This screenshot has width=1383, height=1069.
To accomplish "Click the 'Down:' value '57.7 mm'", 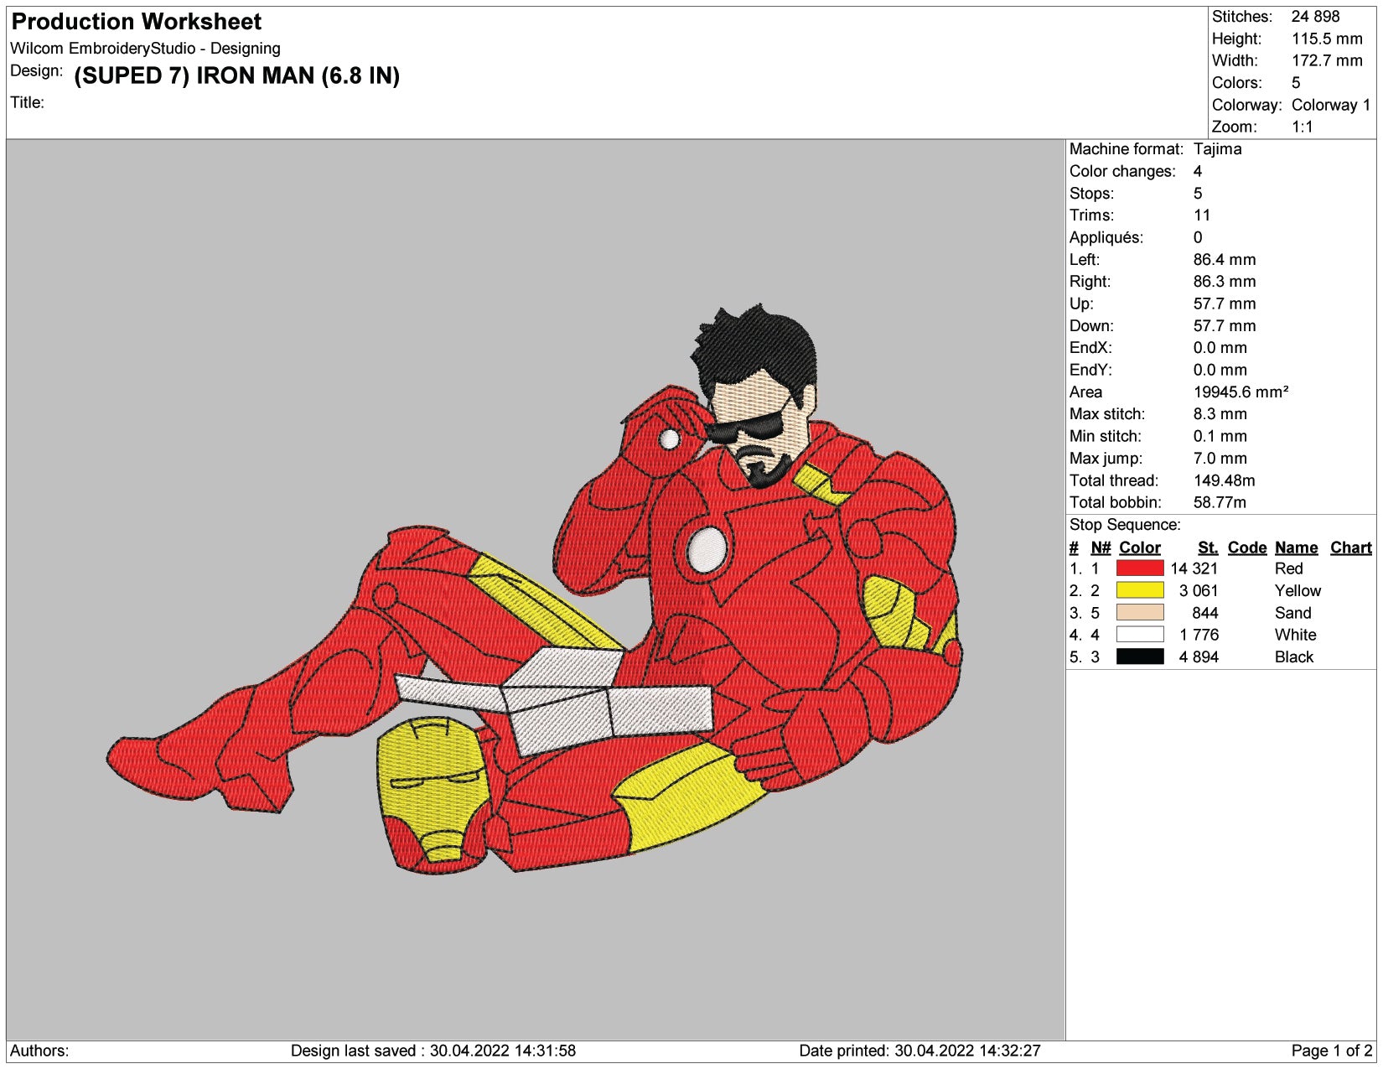I will point(1225,326).
